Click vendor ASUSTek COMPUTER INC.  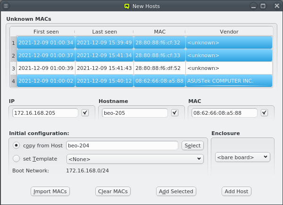coord(229,81)
